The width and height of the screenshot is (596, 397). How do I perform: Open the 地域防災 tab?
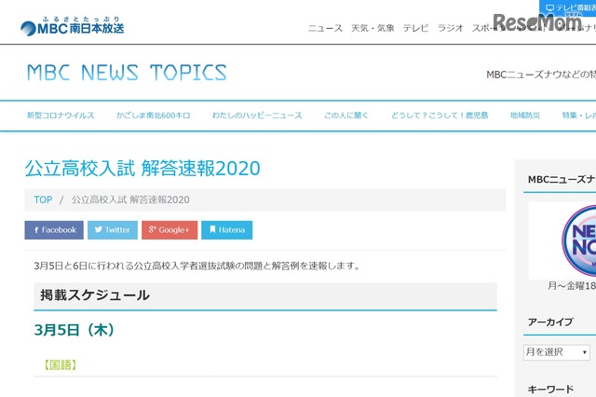(x=528, y=116)
